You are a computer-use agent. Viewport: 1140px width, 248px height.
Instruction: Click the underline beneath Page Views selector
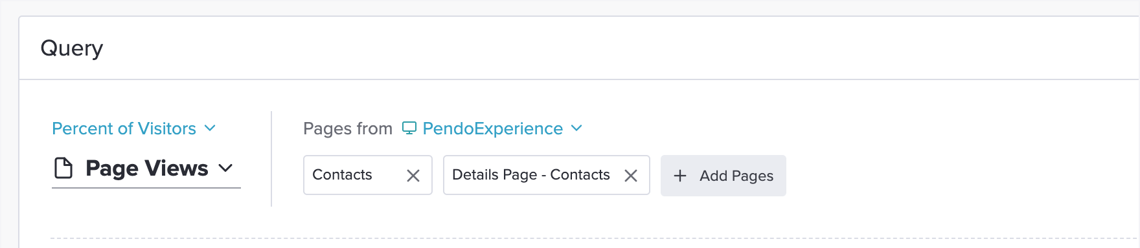[x=146, y=188]
